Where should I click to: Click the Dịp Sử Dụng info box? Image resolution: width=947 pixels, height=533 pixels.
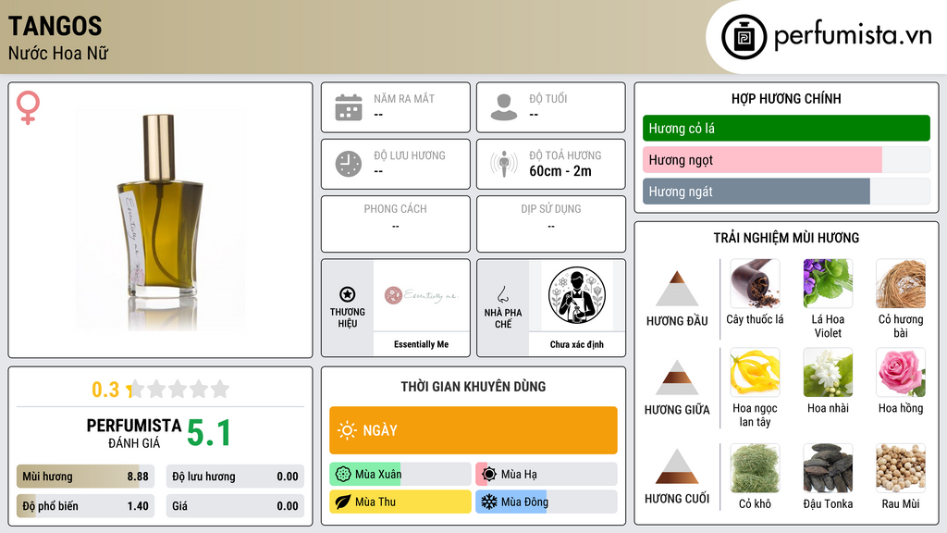[x=551, y=224]
